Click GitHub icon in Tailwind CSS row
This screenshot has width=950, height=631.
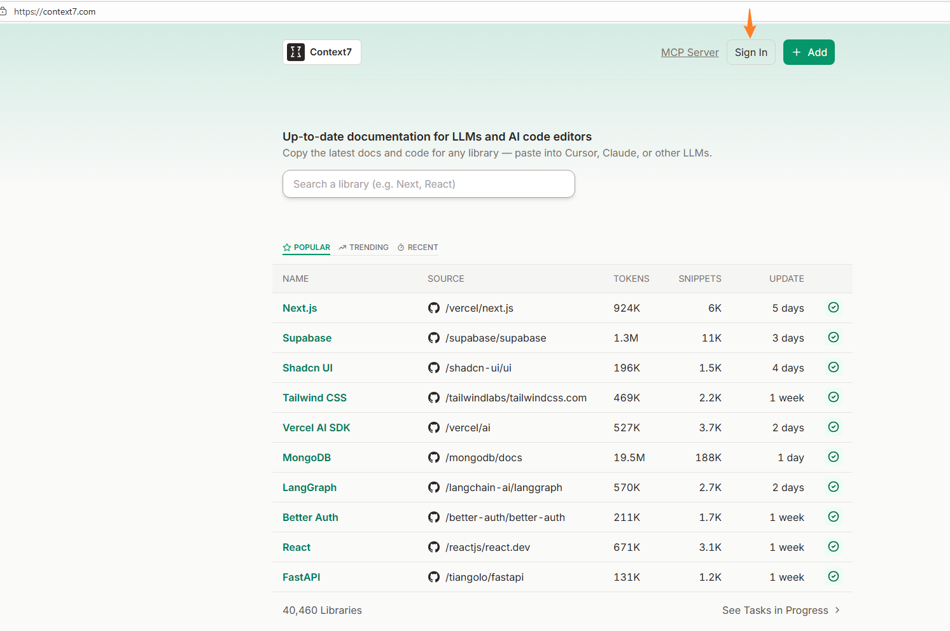(434, 398)
